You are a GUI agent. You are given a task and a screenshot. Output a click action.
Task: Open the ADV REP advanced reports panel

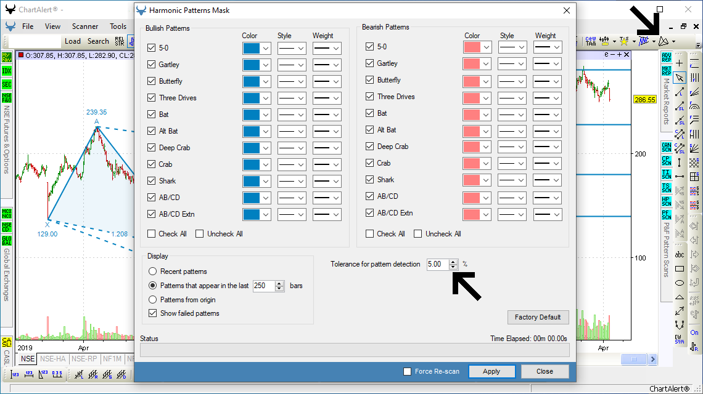pyautogui.click(x=666, y=57)
